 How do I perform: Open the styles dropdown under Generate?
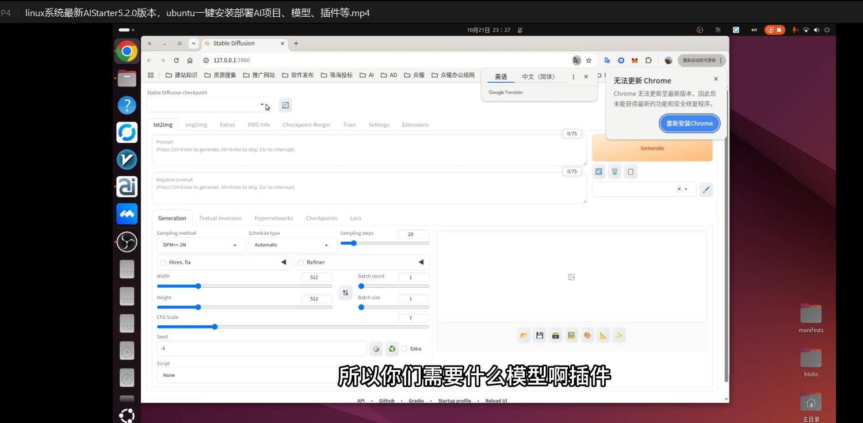click(x=644, y=189)
